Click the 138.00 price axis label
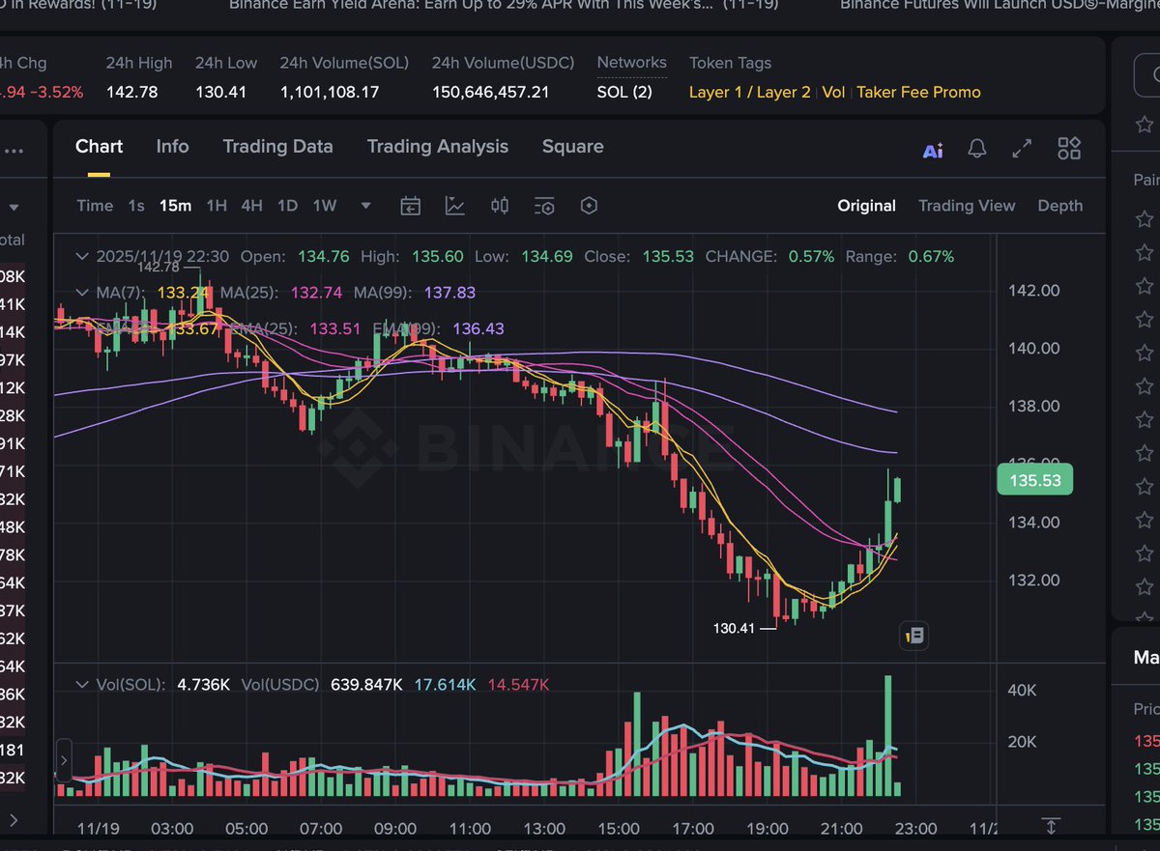 [x=1035, y=407]
